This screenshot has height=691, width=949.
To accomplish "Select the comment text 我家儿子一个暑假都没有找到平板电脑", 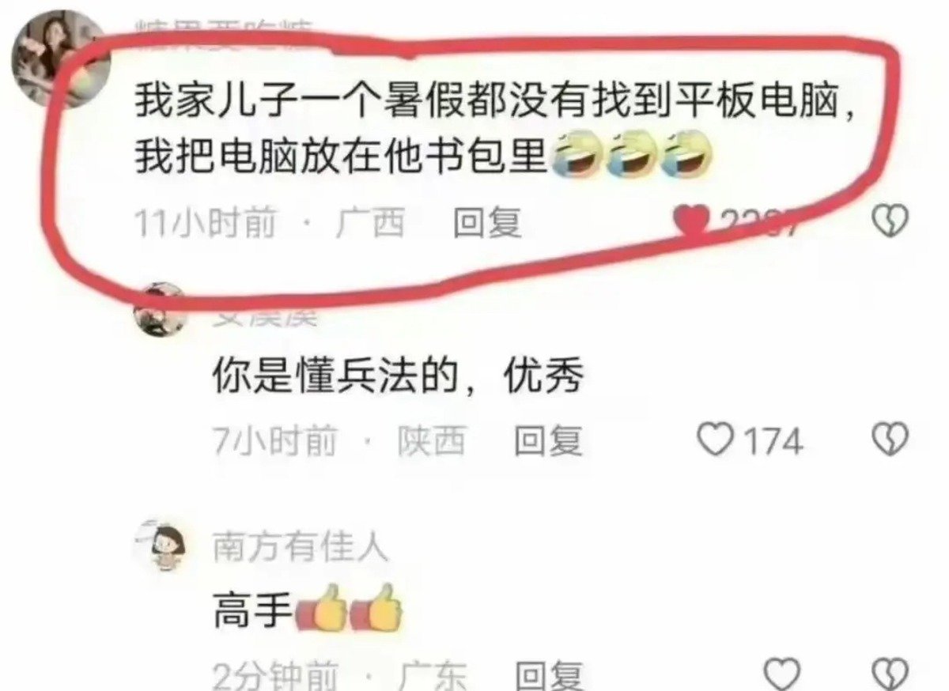I will tap(494, 104).
